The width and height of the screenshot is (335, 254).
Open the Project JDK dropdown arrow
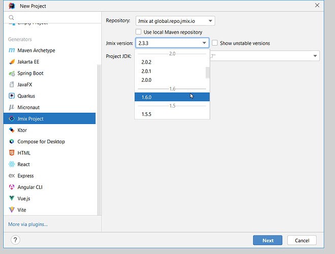click(315, 56)
